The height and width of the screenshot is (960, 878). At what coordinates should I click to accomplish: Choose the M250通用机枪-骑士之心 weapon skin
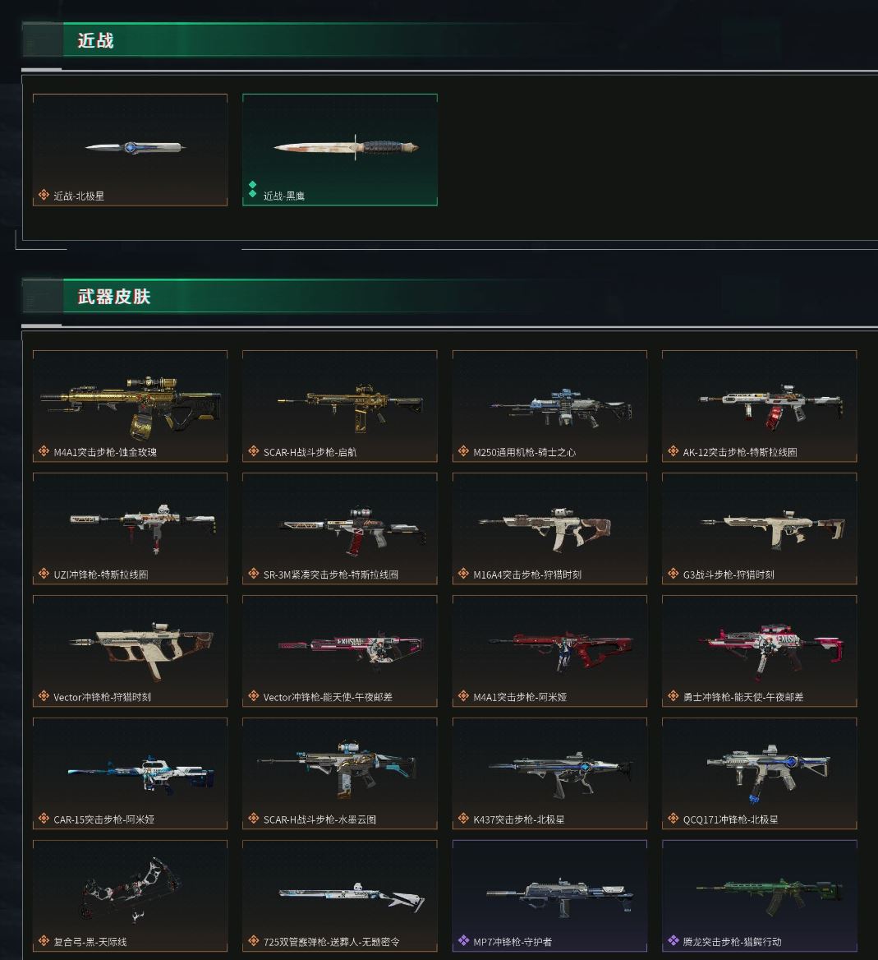(549, 406)
